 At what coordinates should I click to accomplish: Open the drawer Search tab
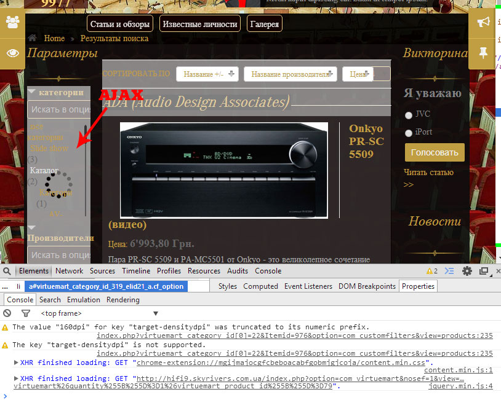[50, 300]
